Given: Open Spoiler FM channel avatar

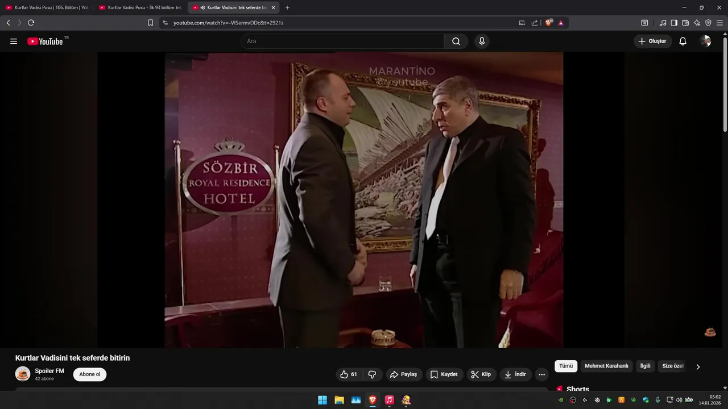Looking at the screenshot, I should pos(23,374).
